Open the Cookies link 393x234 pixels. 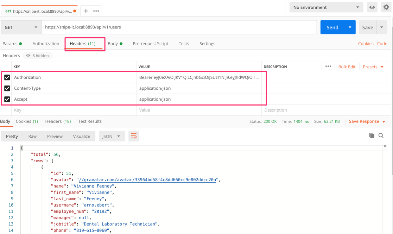point(366,44)
